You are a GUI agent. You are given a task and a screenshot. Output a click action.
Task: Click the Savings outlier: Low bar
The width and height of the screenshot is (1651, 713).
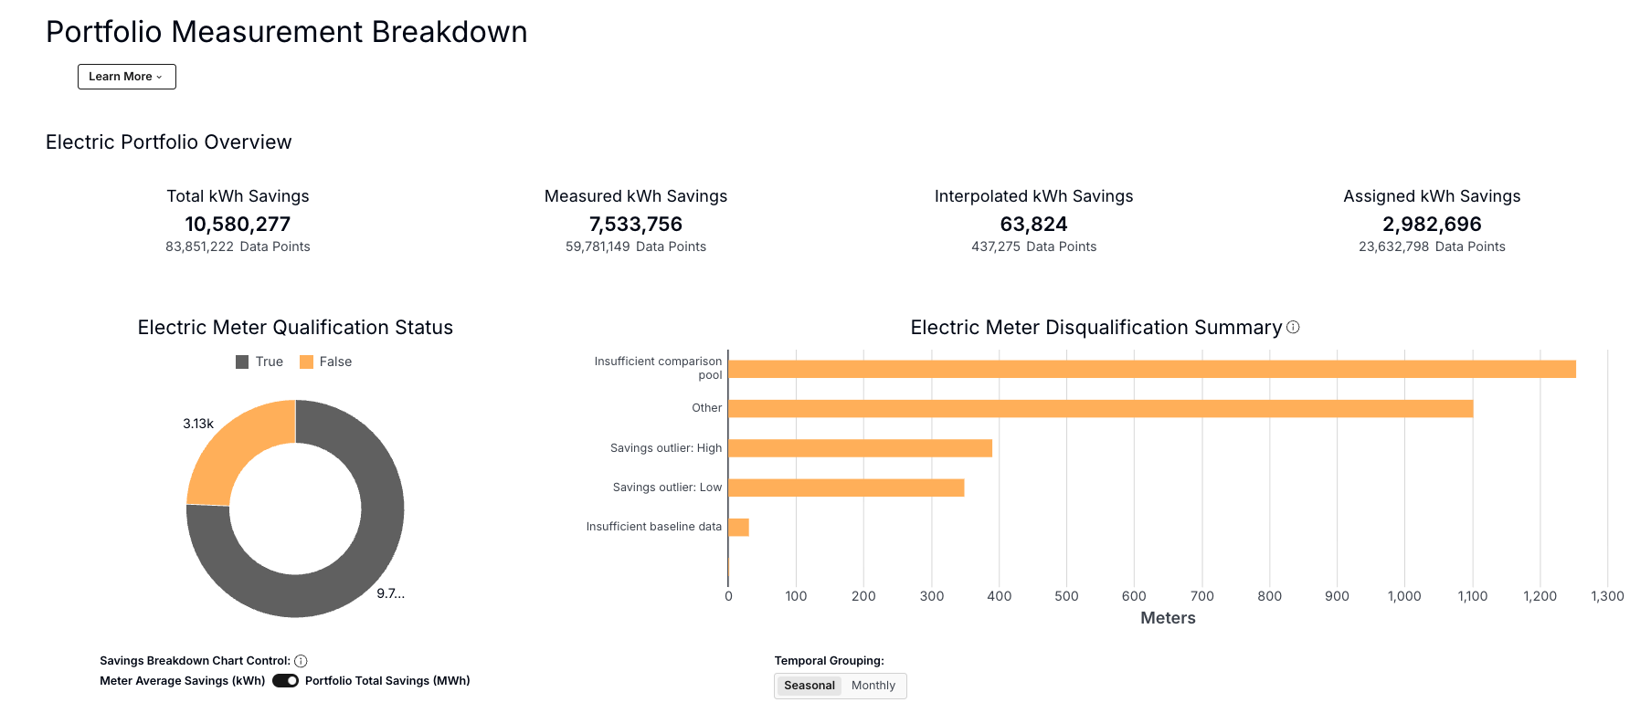[846, 488]
